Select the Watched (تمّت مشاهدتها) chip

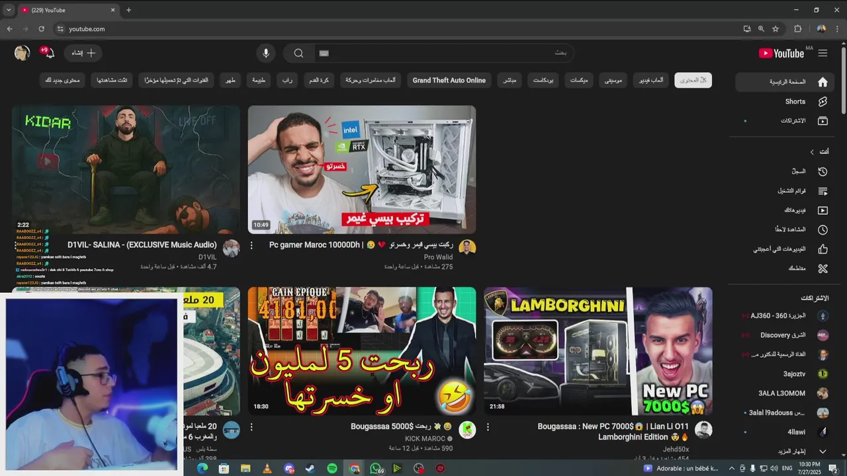pos(112,80)
